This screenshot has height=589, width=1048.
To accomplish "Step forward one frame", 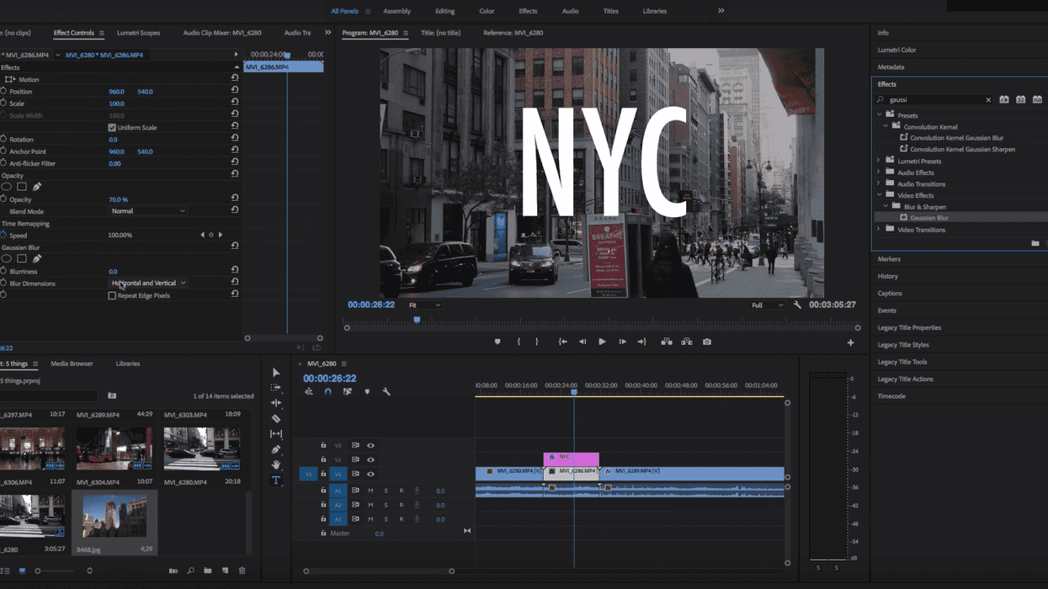I will tap(622, 342).
